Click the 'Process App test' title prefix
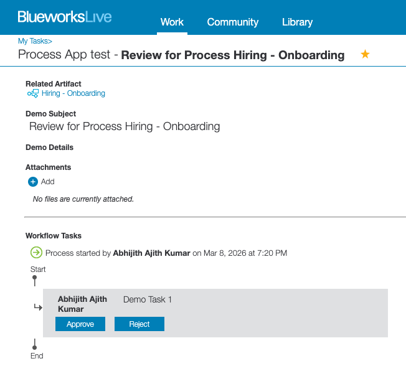 64,55
